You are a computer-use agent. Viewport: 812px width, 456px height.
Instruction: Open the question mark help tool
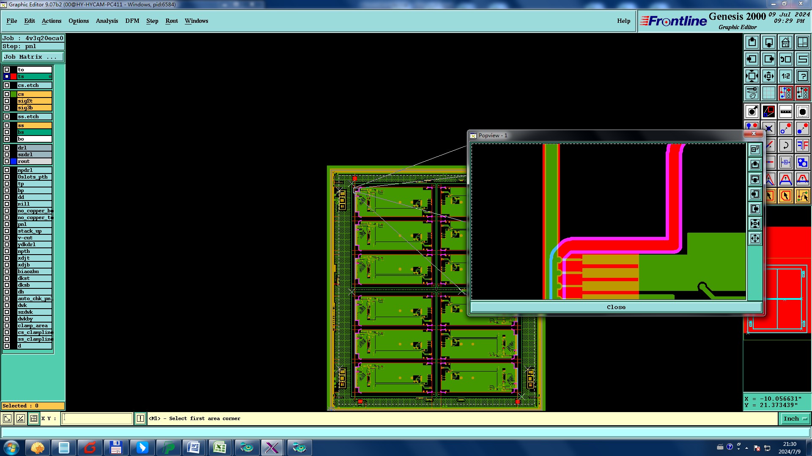[x=802, y=76]
